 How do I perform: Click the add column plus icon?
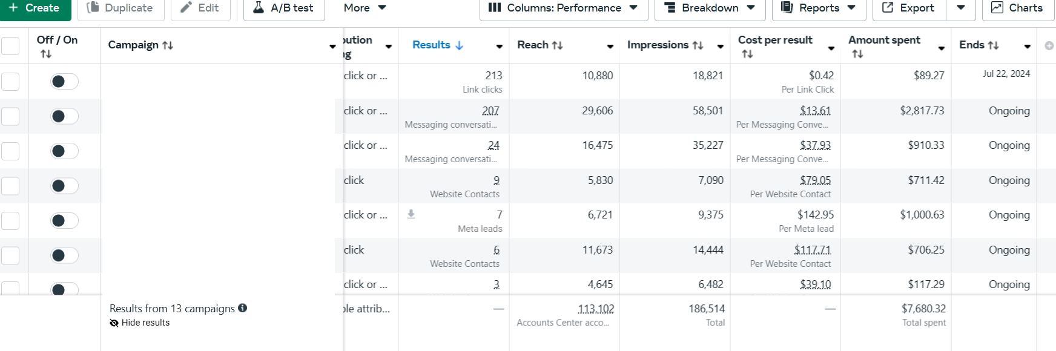coord(1049,46)
